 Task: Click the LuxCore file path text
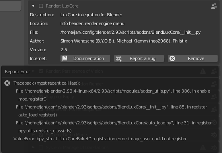coord(130,32)
